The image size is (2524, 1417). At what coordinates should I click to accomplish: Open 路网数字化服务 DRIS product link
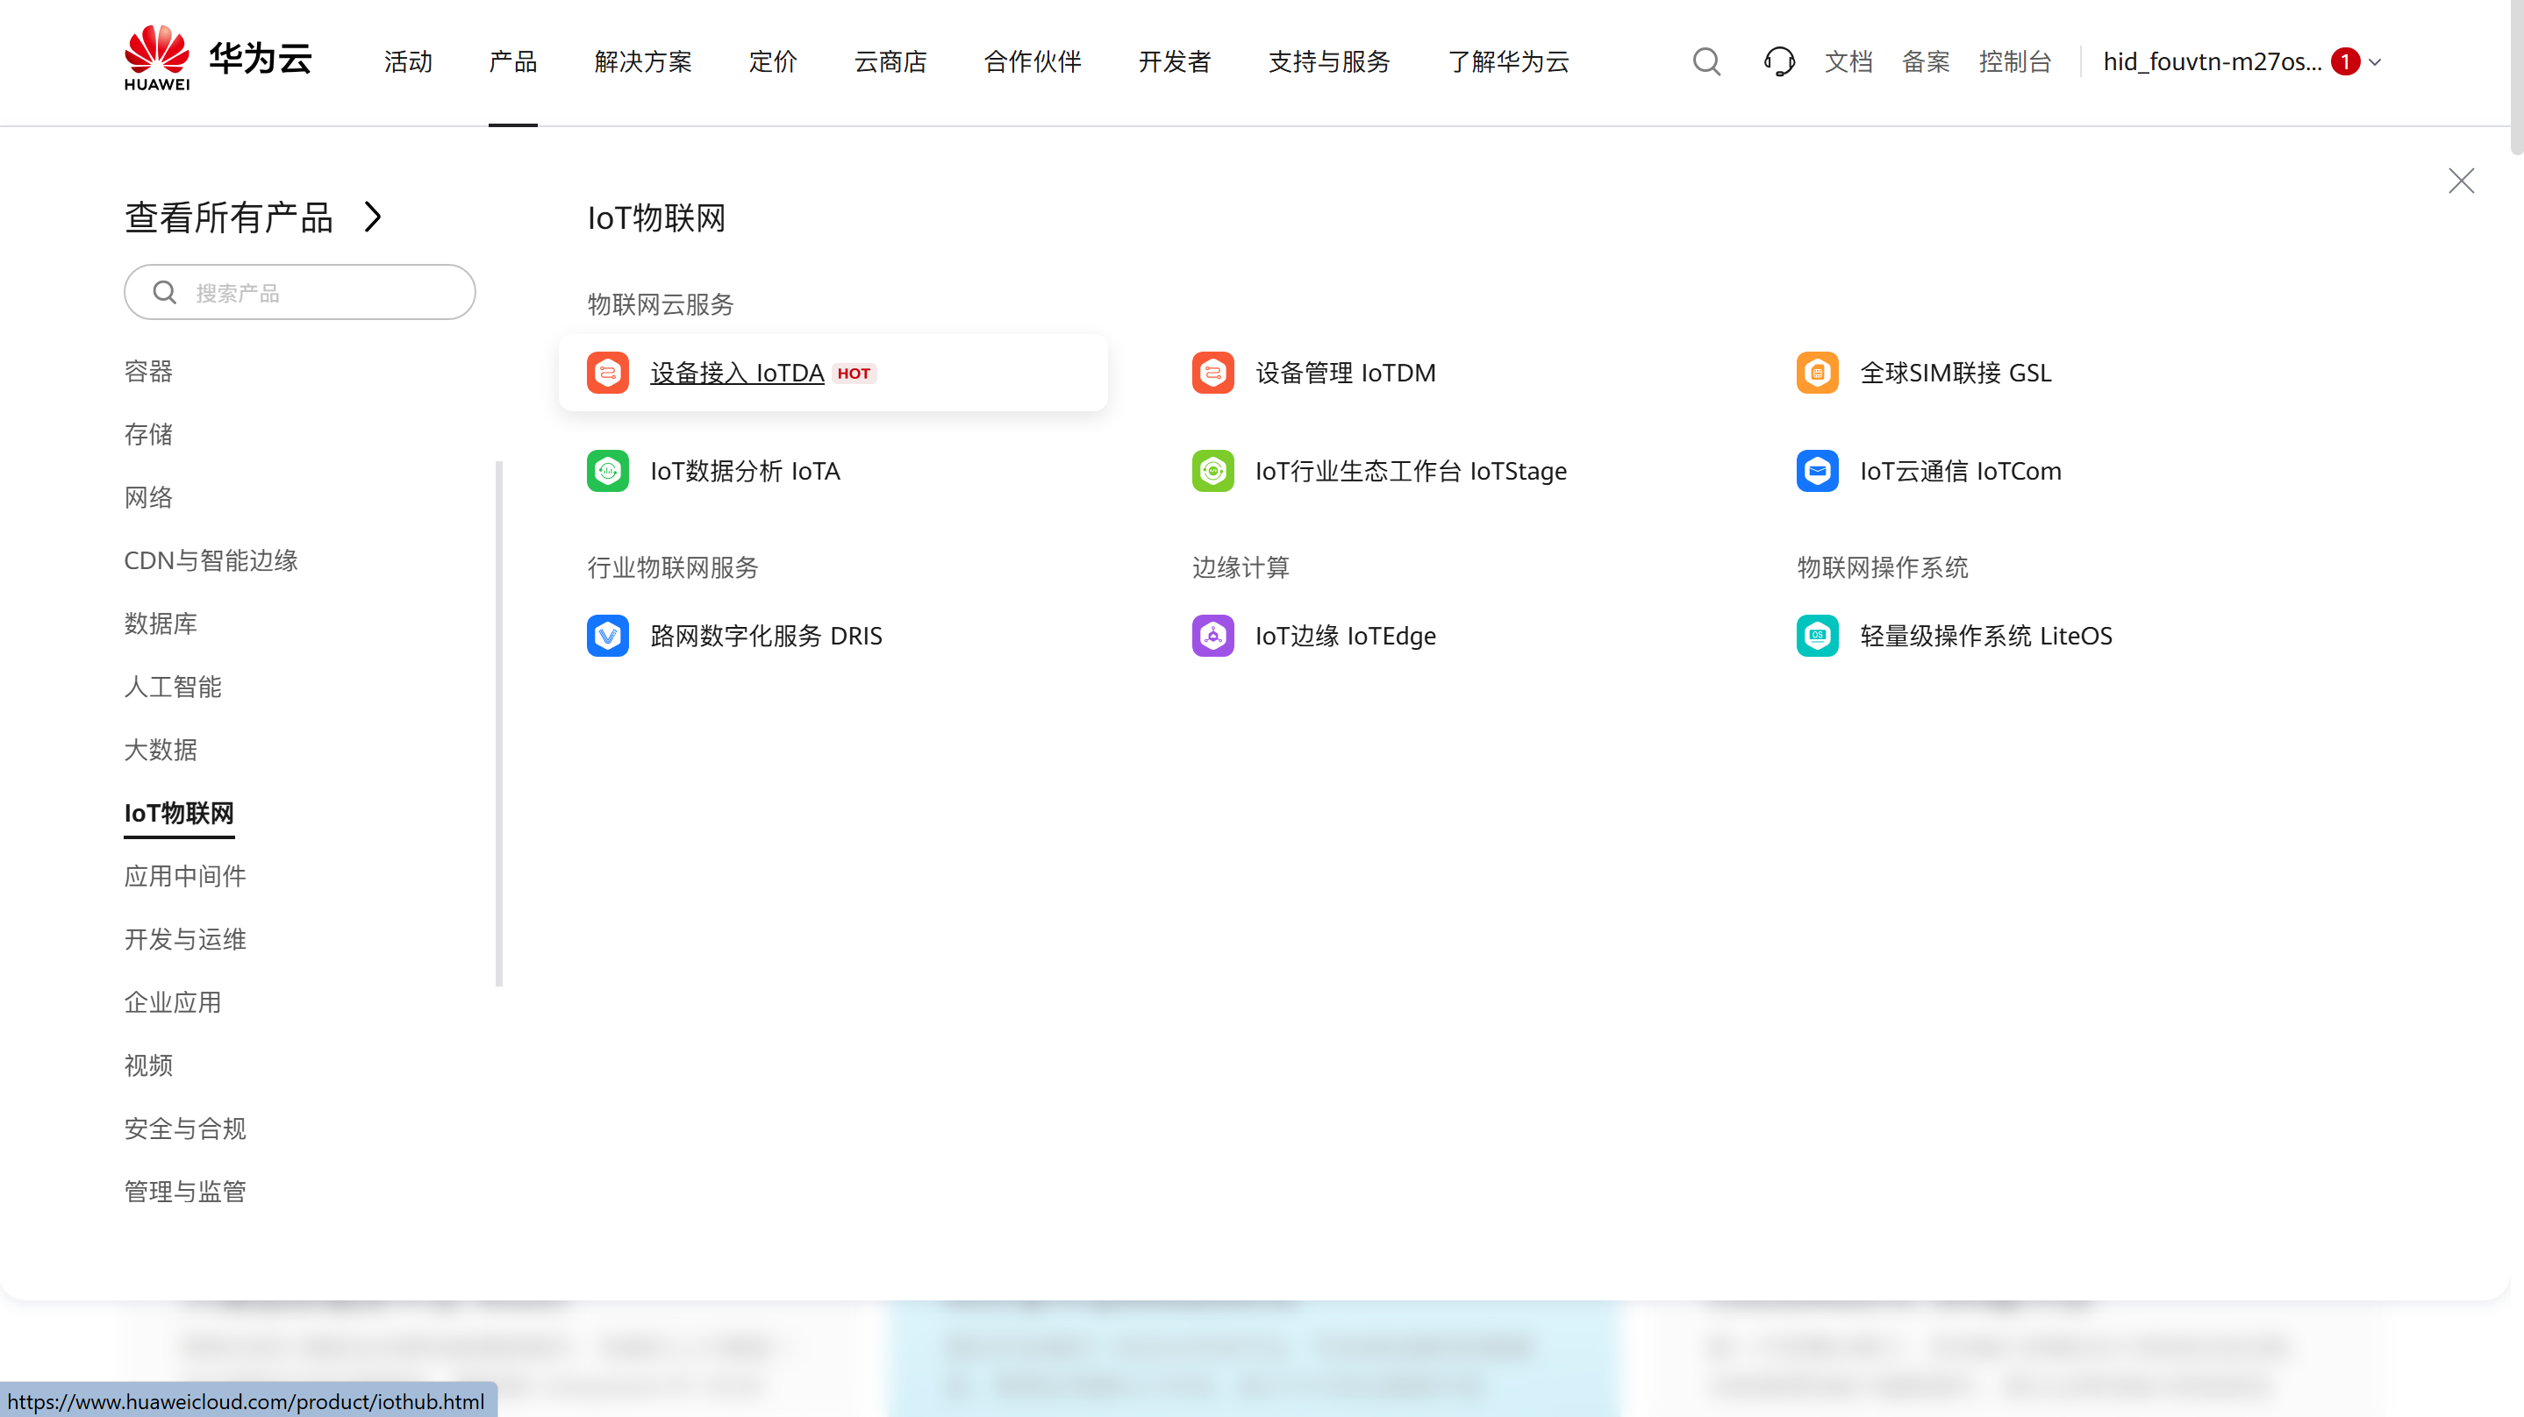766,636
